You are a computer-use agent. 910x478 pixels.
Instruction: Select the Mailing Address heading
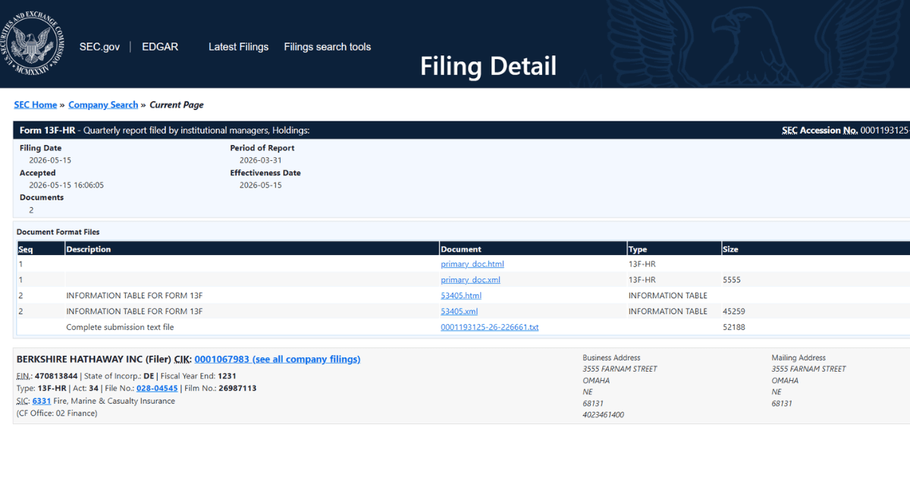tap(799, 357)
